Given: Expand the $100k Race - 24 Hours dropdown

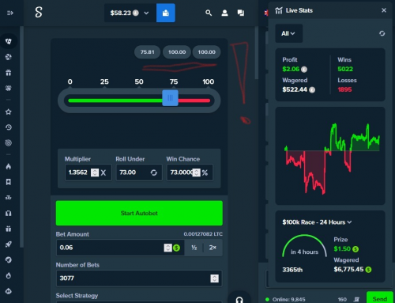Looking at the screenshot, I should (x=317, y=222).
